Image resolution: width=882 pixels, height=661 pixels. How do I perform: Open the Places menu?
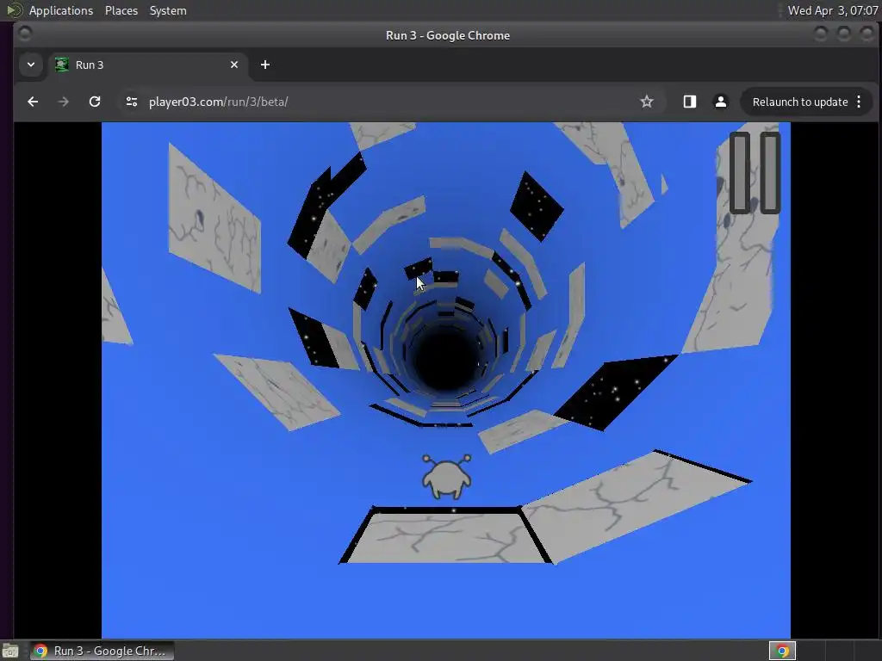[121, 10]
